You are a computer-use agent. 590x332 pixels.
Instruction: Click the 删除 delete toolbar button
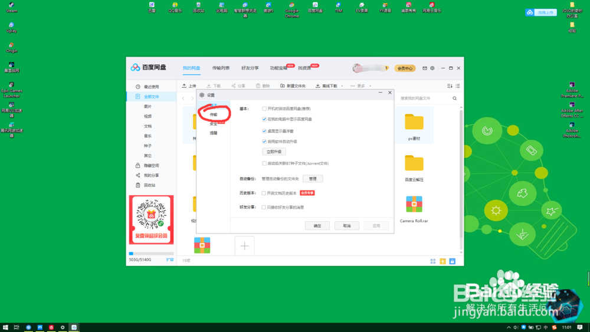point(263,86)
